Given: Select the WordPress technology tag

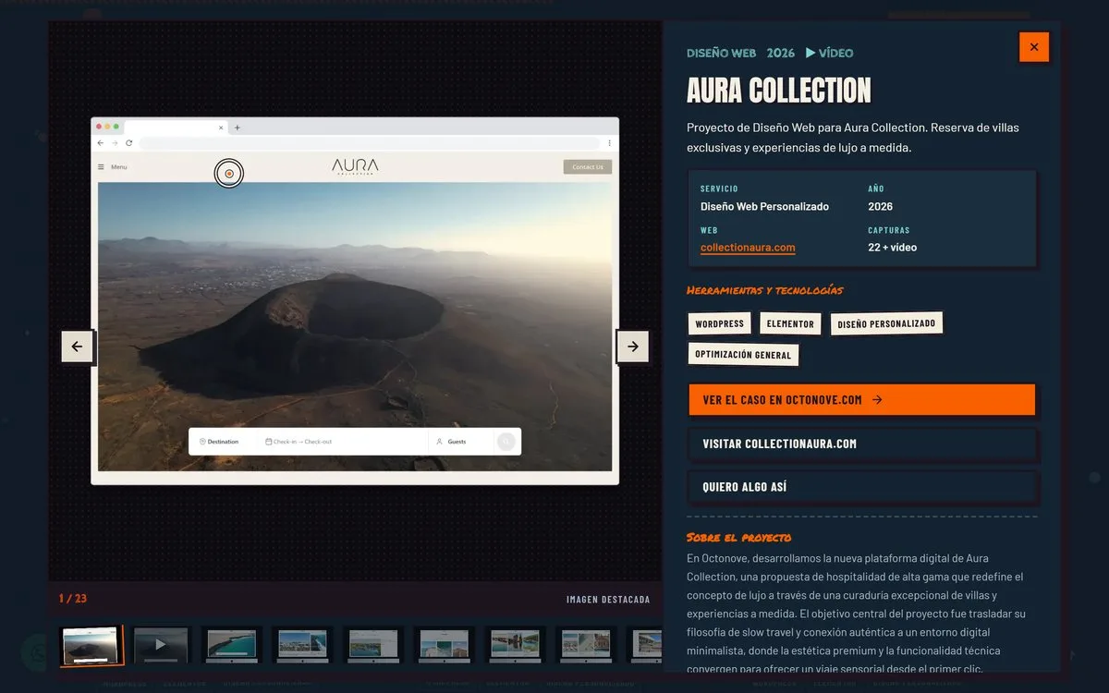Looking at the screenshot, I should (x=719, y=324).
